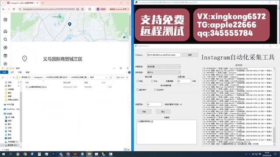Click the Chrome address bar URL
Viewport: 280px width, 157px height.
point(49,9)
